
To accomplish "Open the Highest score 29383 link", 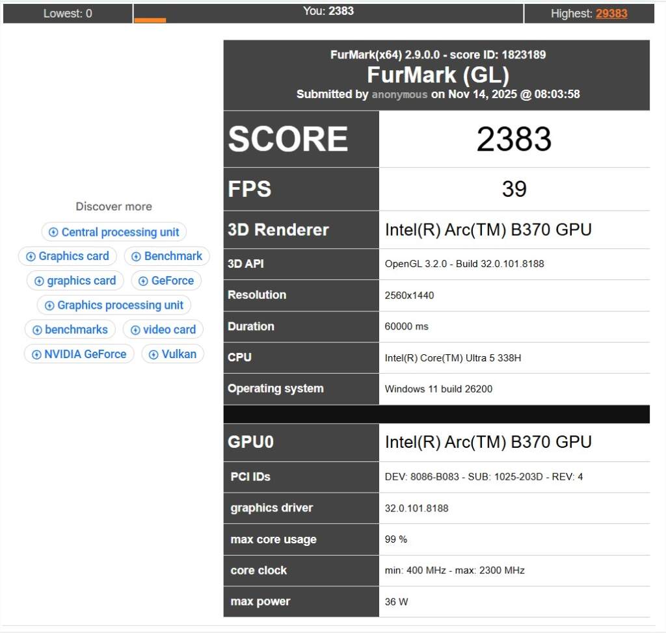I will coord(611,14).
